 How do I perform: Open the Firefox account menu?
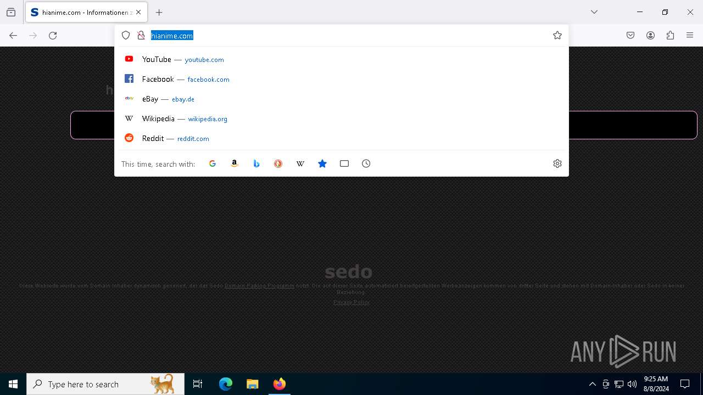point(650,36)
